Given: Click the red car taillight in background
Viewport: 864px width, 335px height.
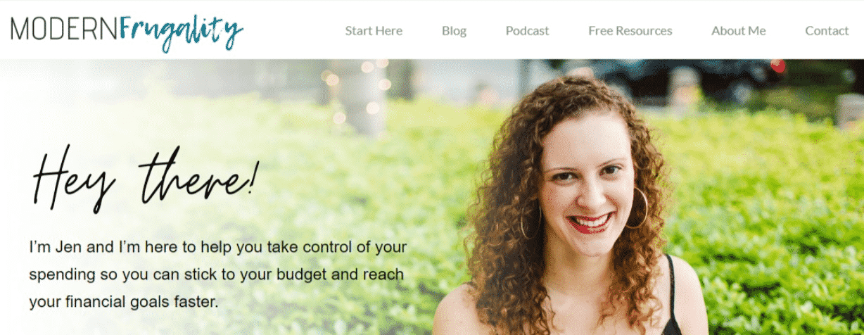Looking at the screenshot, I should (x=777, y=66).
